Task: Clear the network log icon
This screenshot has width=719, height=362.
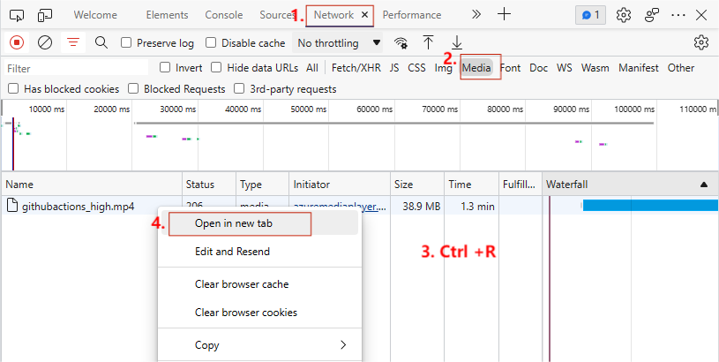Action: coord(45,42)
